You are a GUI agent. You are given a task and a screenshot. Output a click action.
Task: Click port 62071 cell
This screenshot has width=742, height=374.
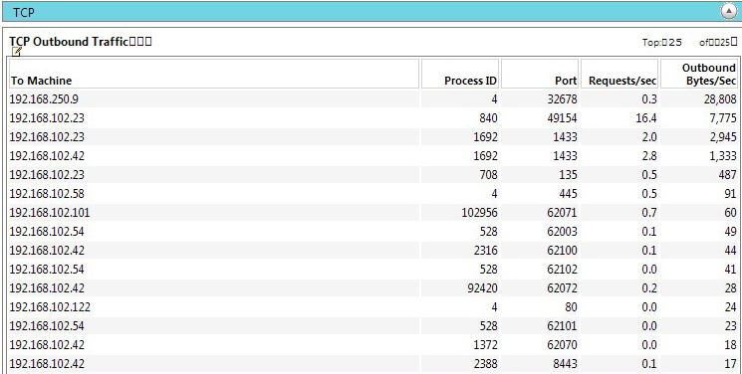point(562,213)
